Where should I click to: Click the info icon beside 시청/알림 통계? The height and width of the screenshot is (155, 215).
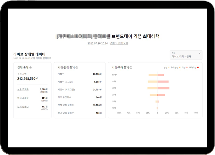pyautogui.click(x=77, y=67)
